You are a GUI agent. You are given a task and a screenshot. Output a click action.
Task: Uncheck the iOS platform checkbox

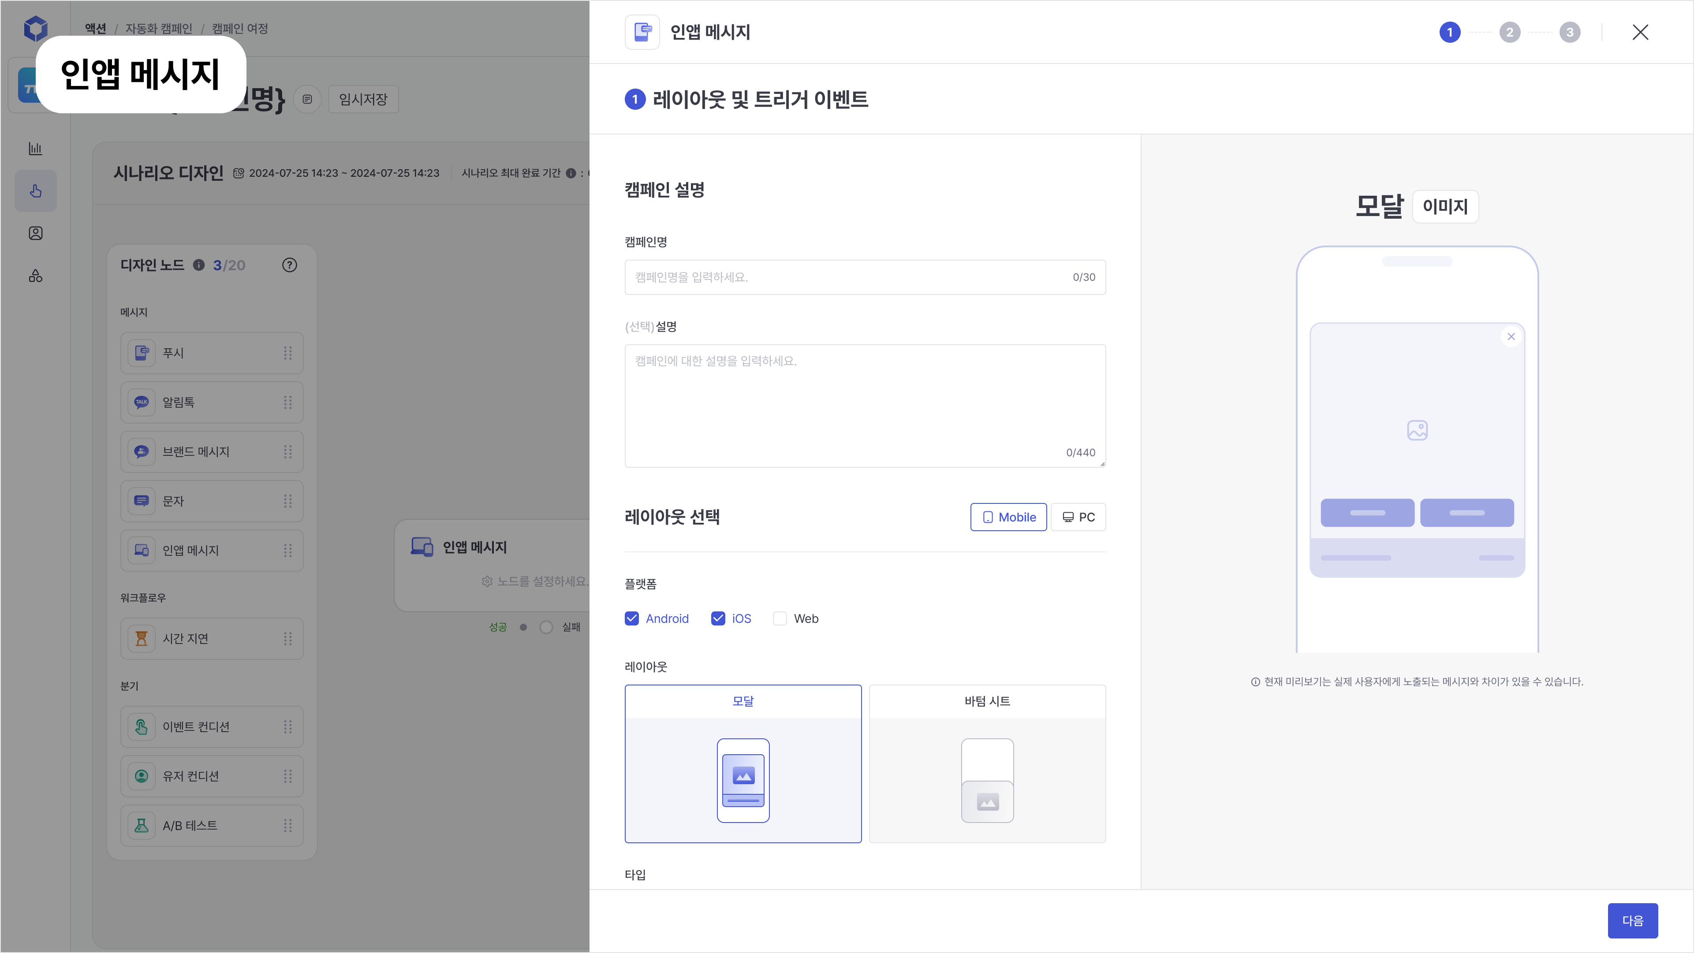click(718, 618)
